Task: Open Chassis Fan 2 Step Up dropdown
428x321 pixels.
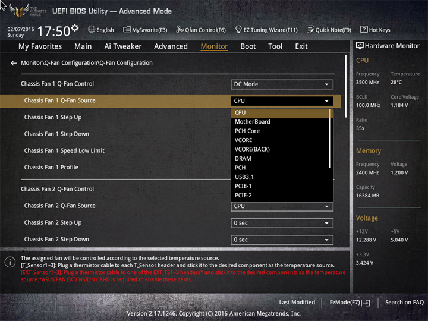Action: pyautogui.click(x=282, y=223)
